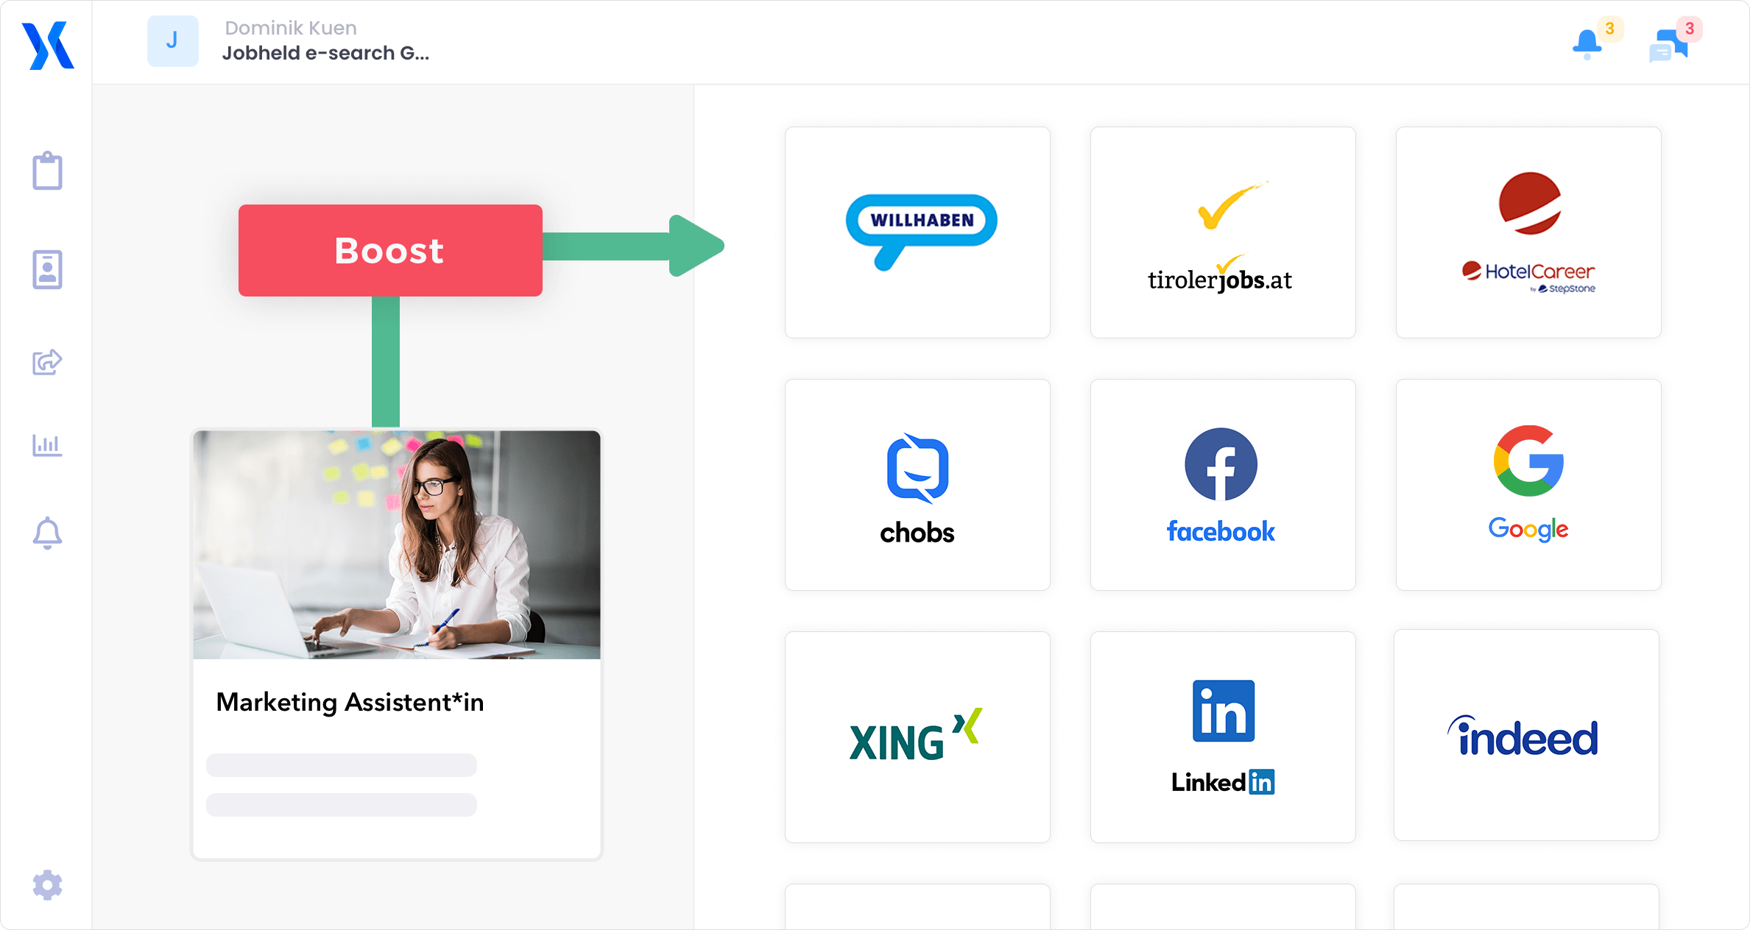1750x930 pixels.
Task: Select the XING portal card
Action: 917,736
